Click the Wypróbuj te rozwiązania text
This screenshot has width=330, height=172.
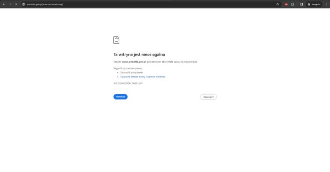pyautogui.click(x=128, y=68)
